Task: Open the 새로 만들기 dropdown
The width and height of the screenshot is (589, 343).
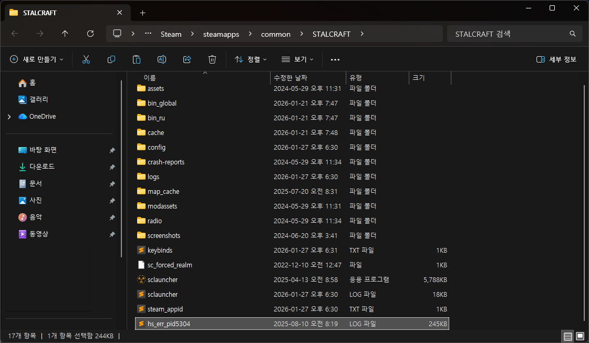Action: point(37,59)
